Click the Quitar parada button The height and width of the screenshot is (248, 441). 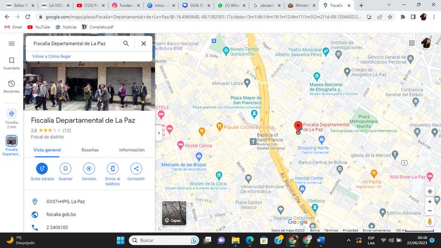[x=42, y=172]
